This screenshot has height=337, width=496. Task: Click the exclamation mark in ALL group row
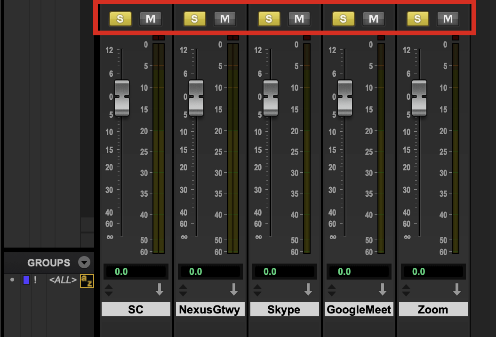[x=35, y=280]
